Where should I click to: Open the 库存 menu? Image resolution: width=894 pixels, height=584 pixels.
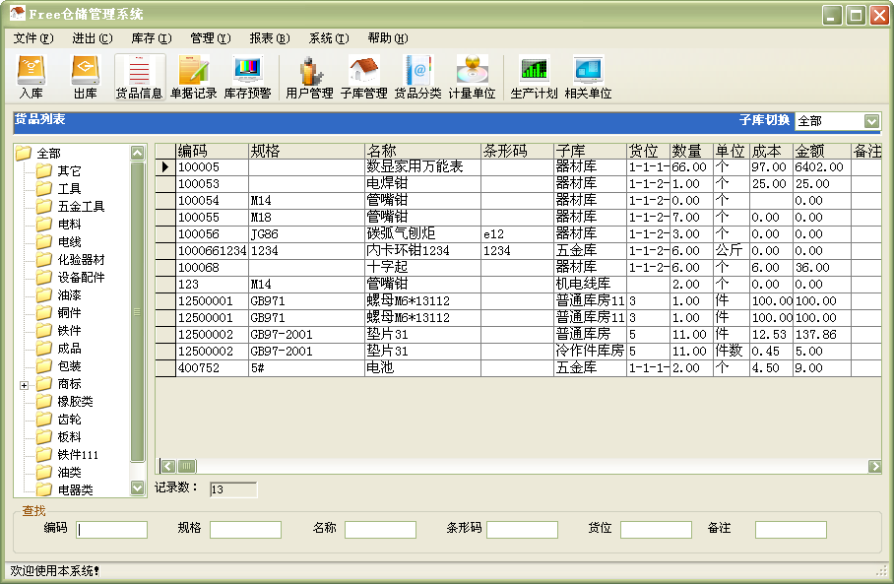click(x=151, y=38)
